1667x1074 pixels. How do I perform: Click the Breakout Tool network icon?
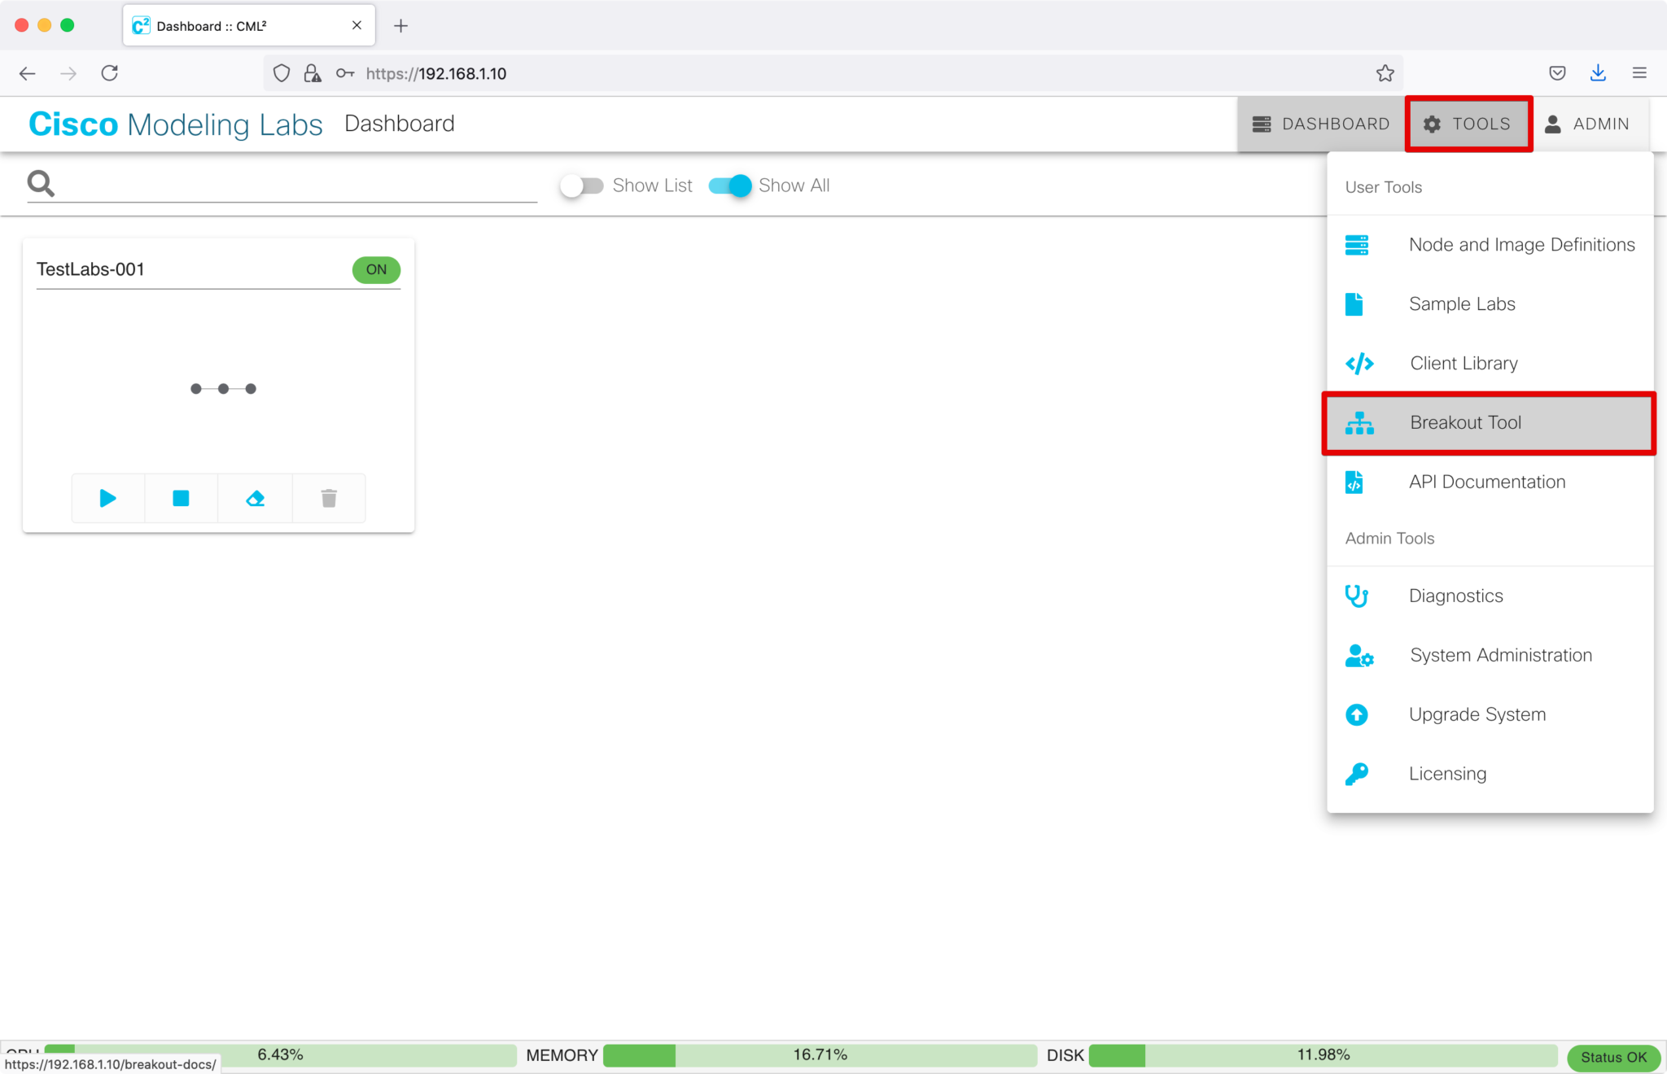coord(1359,422)
